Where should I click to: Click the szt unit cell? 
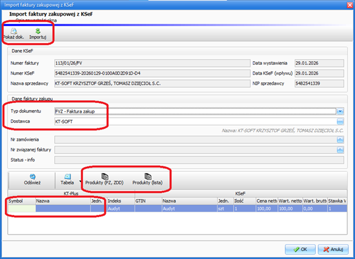pyautogui.click(x=225, y=208)
